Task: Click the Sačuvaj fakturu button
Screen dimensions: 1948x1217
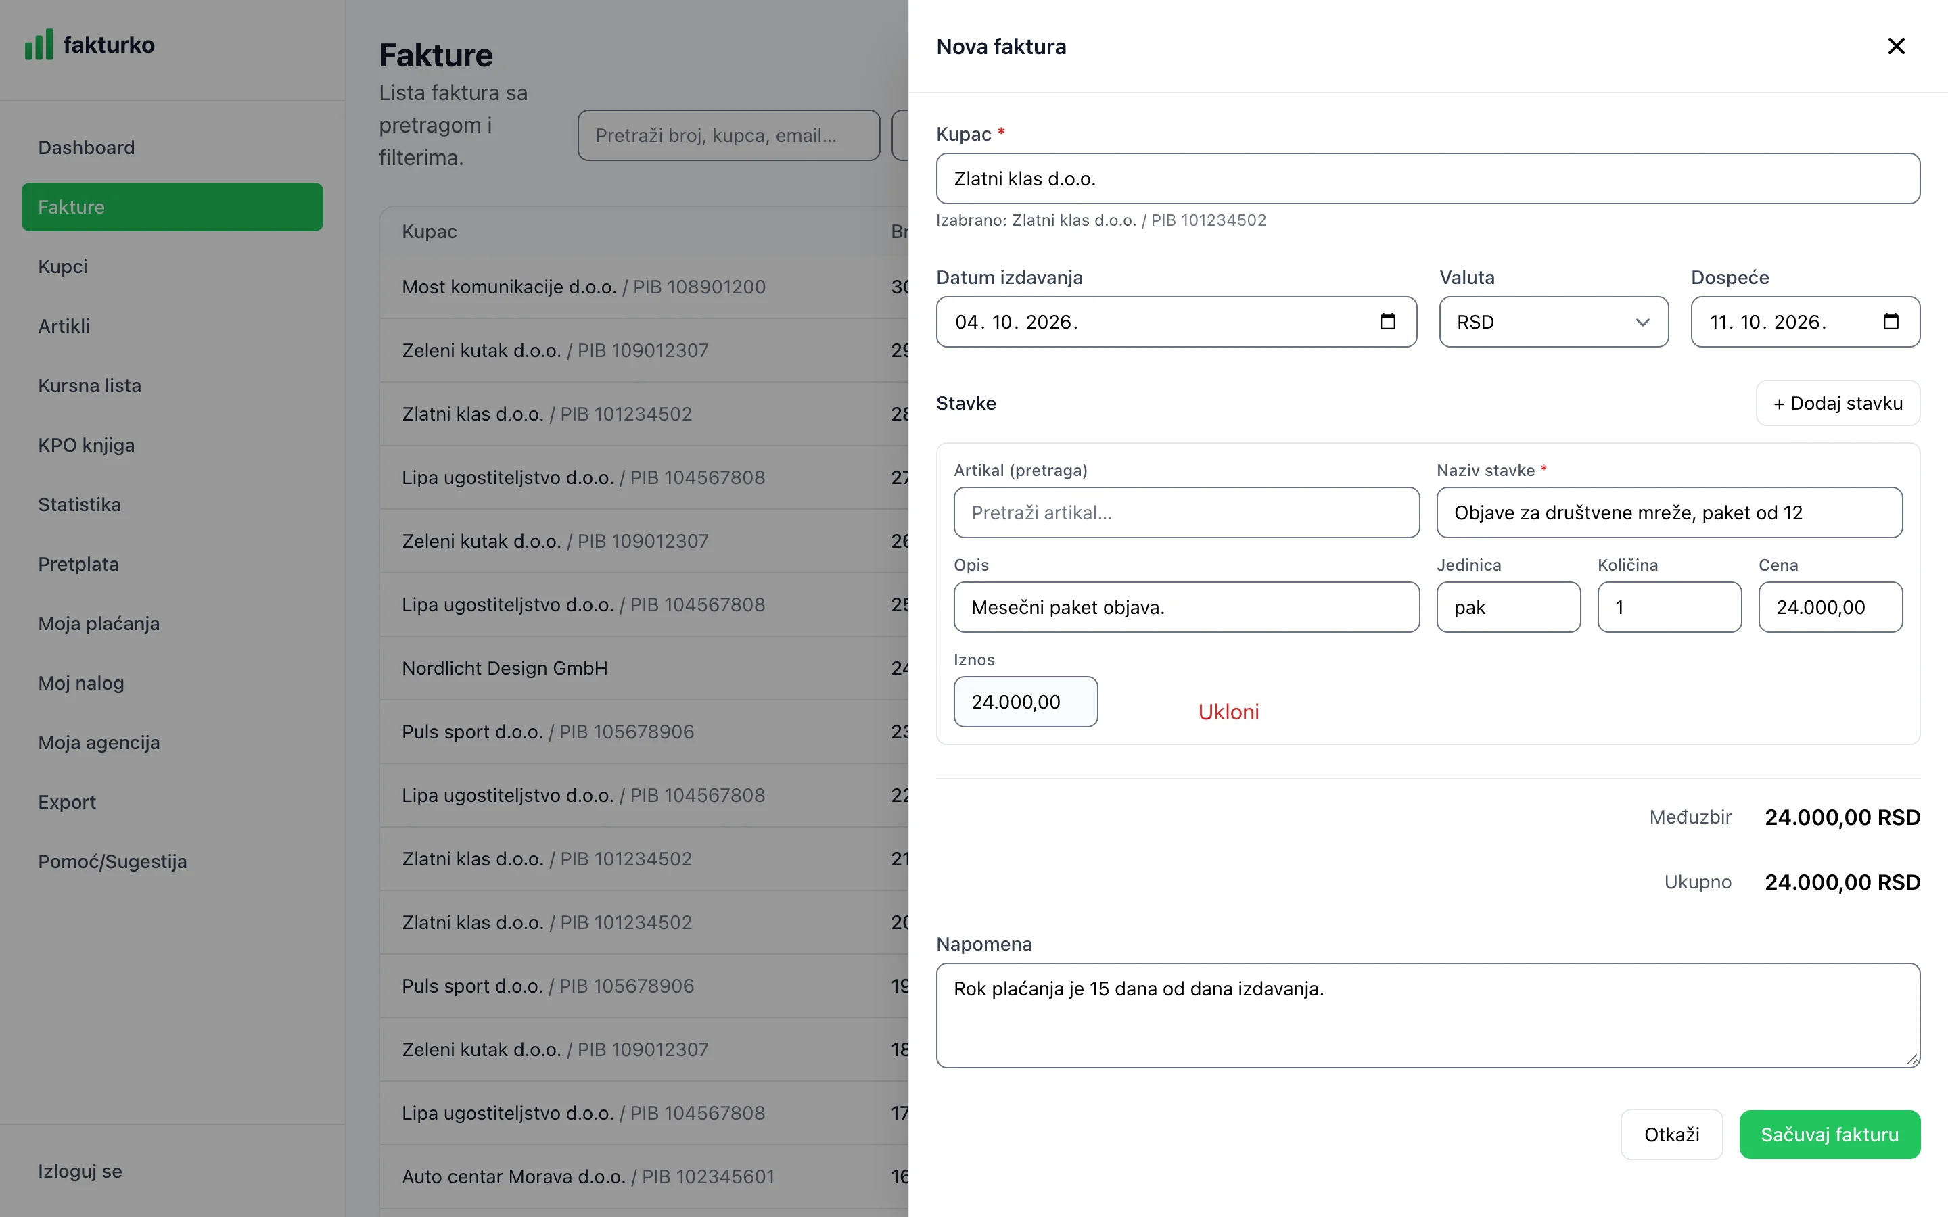Action: point(1830,1134)
